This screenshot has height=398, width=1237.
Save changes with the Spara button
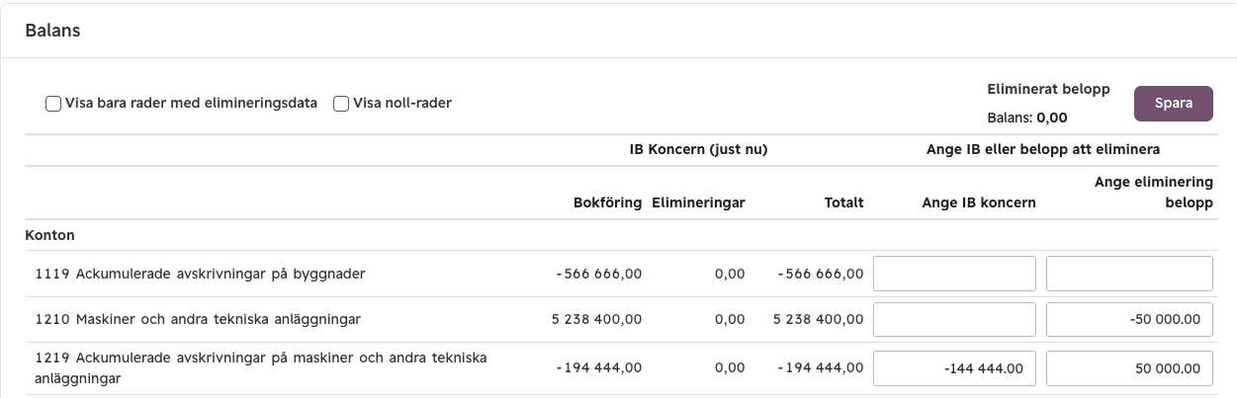click(x=1173, y=103)
